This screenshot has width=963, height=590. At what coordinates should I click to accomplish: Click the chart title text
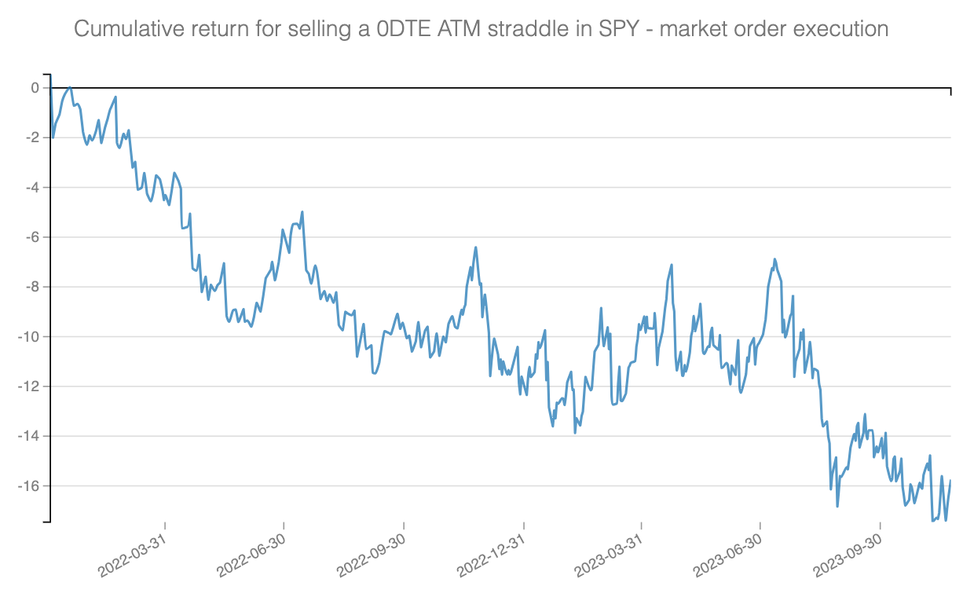tap(481, 30)
